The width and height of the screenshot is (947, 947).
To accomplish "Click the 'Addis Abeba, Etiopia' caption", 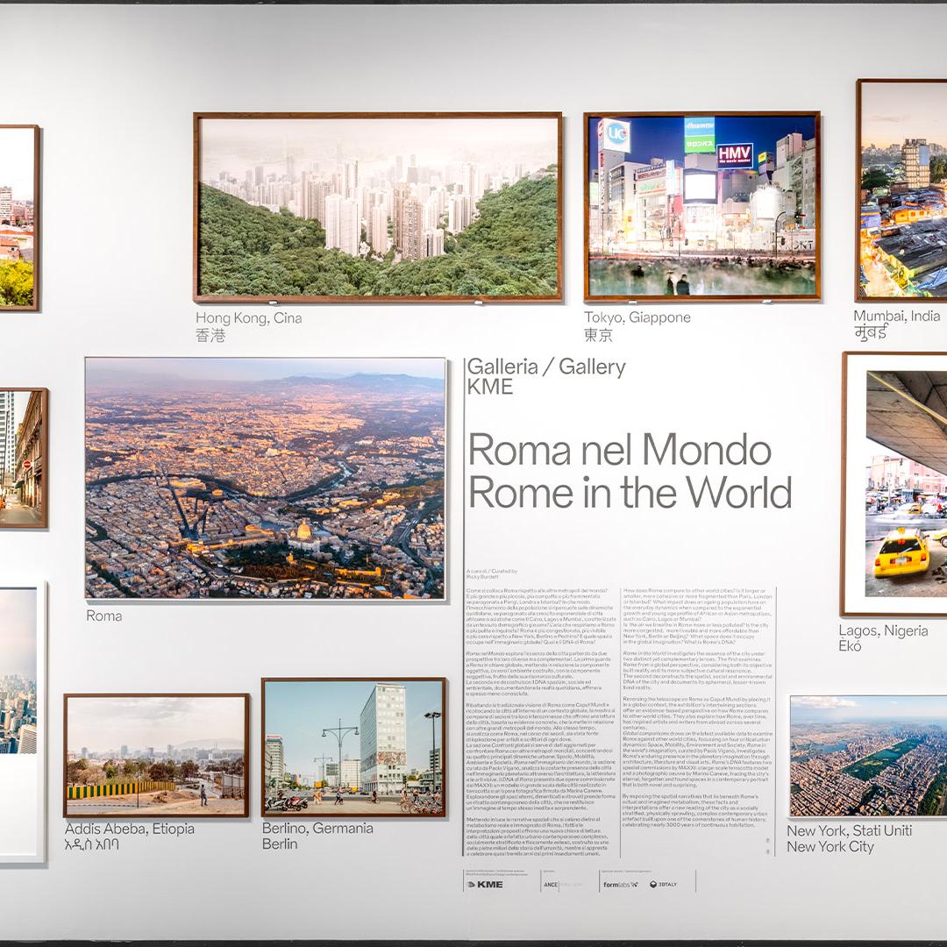I will pos(129,829).
